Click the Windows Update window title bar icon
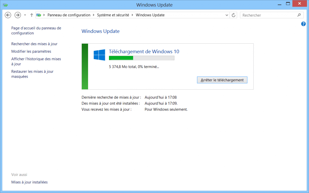 5,5
